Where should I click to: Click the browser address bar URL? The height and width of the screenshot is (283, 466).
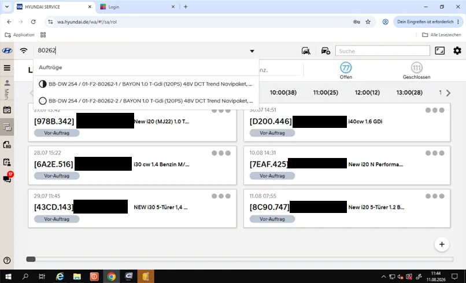[87, 22]
